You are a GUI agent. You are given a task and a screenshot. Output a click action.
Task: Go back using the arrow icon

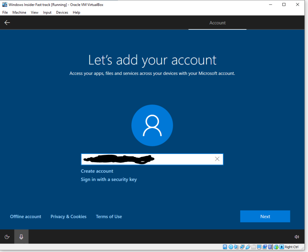pos(7,23)
